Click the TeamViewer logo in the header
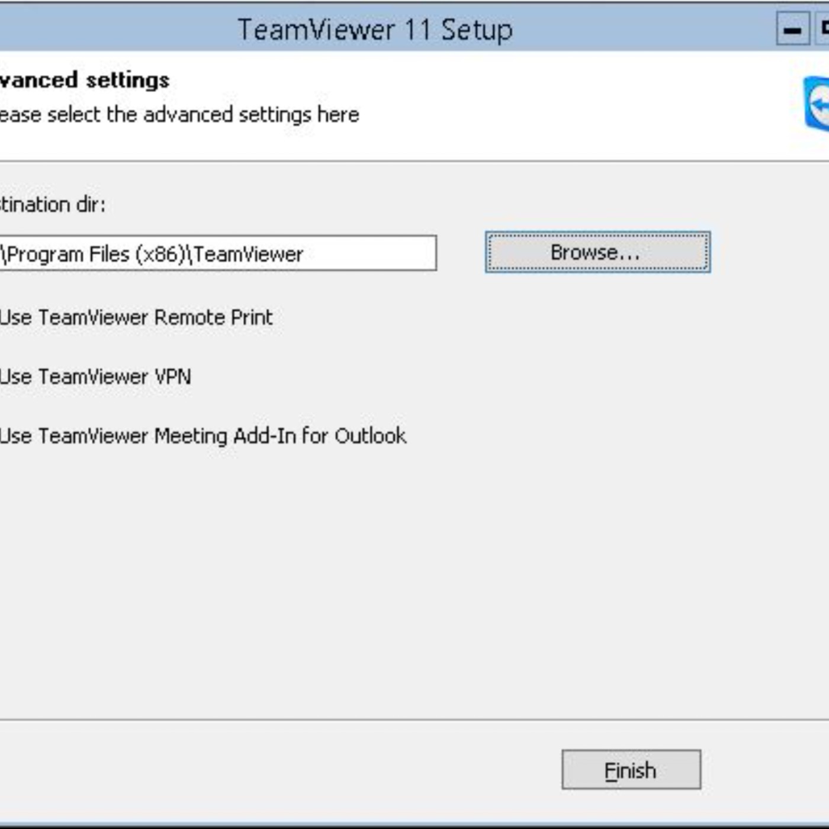Viewport: 829px width, 829px height. coord(817,104)
